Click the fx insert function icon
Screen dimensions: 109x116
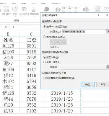pyautogui.click(x=6, y=27)
